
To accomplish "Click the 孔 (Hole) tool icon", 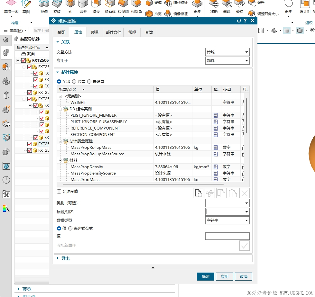I will (70, 7).
